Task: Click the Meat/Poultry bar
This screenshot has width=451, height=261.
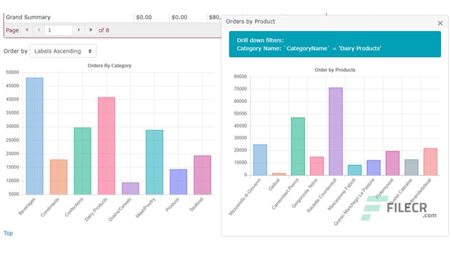Action: [154, 162]
